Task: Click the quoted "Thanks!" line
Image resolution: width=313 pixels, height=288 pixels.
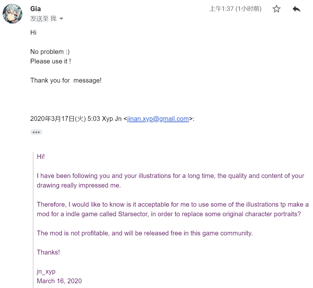Action: coord(48,252)
